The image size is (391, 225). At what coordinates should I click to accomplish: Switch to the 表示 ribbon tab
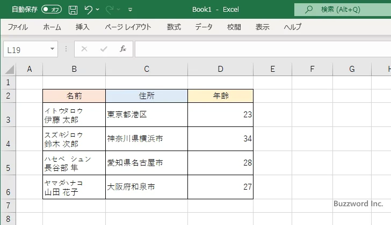[262, 27]
